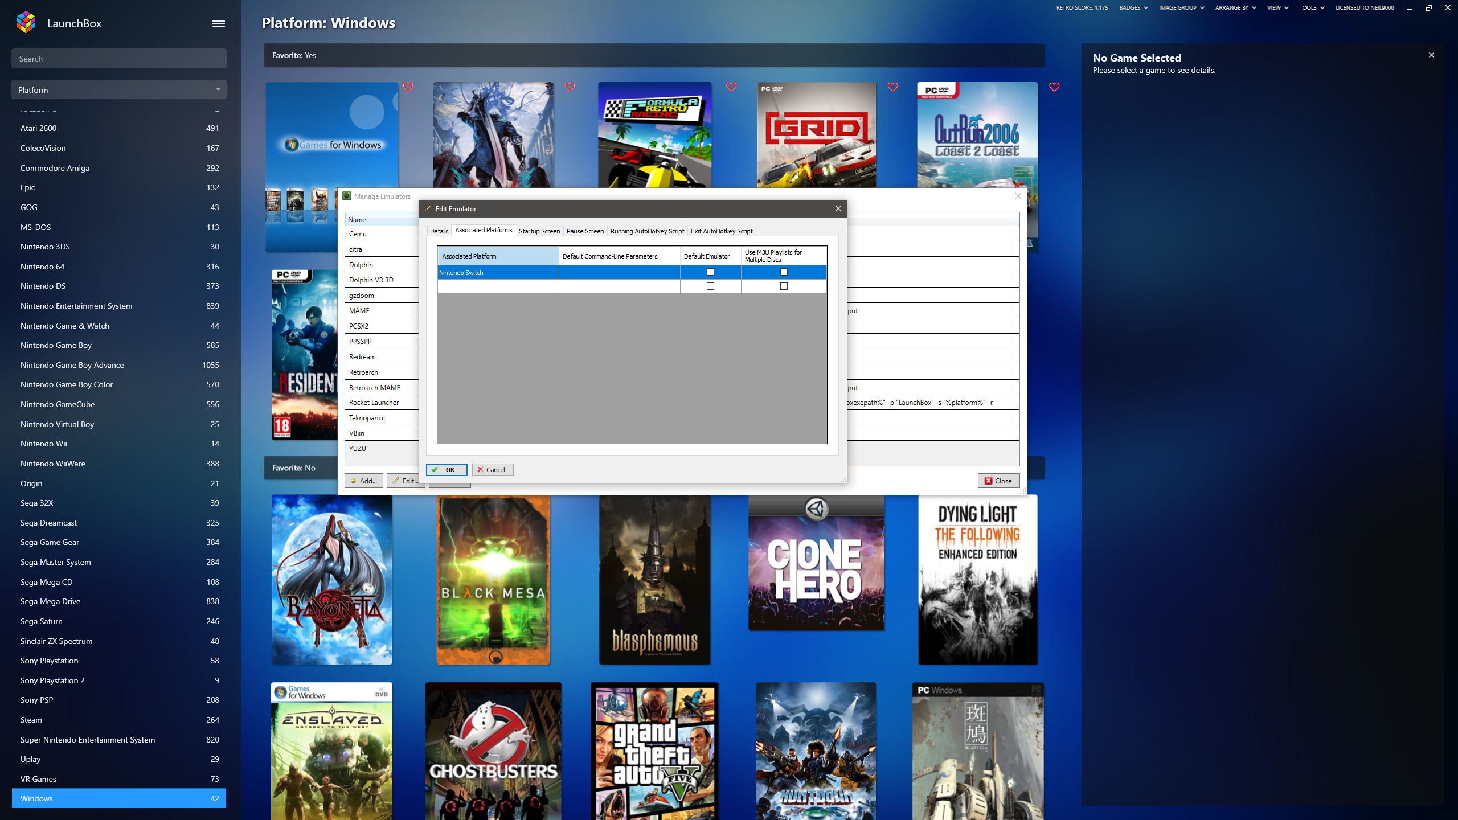Expand the Badges menu
This screenshot has width=1458, height=820.
[x=1133, y=8]
